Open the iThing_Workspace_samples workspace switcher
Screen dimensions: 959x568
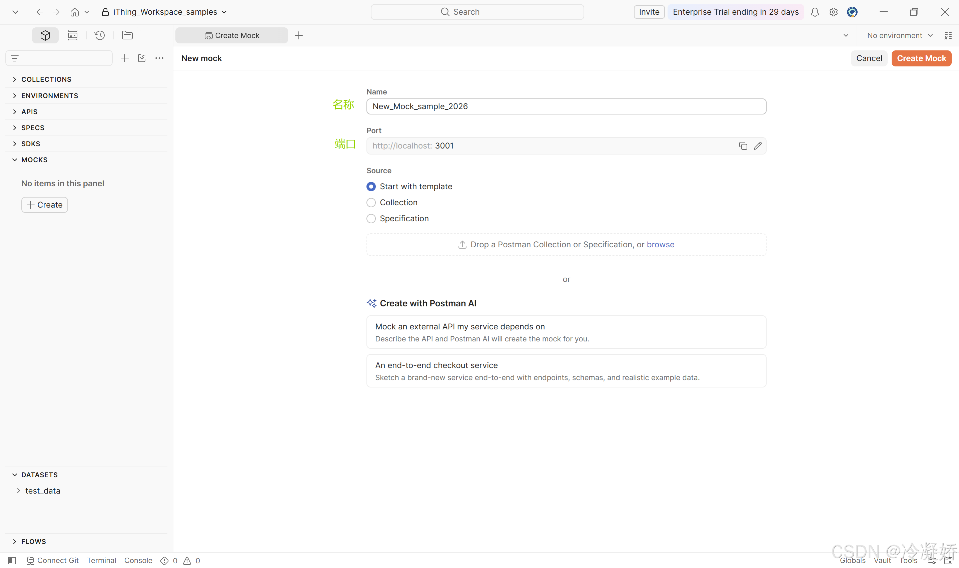(x=164, y=12)
